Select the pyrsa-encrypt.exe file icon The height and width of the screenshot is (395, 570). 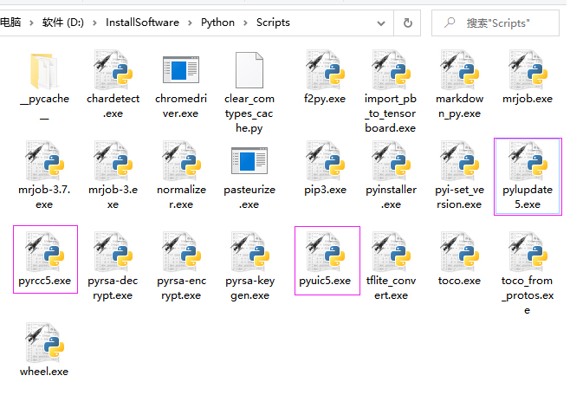pyautogui.click(x=181, y=252)
